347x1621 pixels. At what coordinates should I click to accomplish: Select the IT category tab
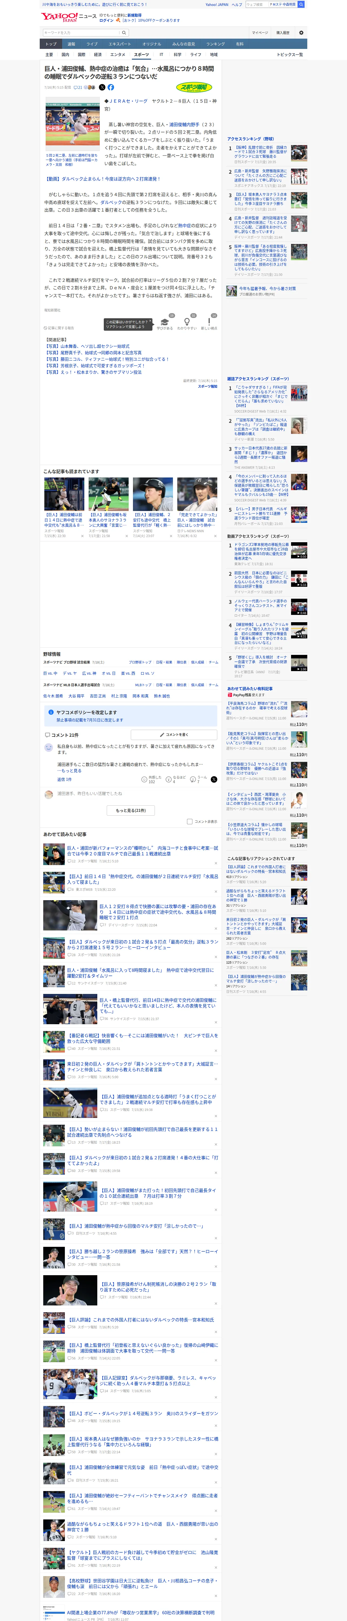click(161, 55)
